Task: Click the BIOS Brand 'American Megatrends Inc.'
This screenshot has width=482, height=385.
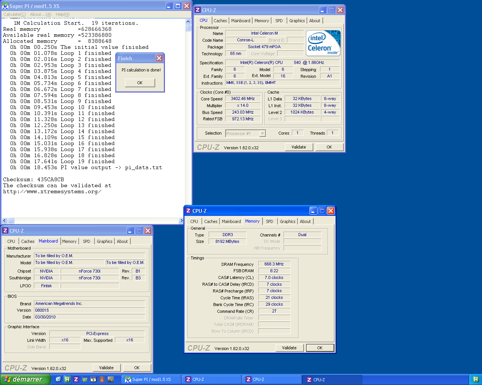Action: click(x=90, y=303)
